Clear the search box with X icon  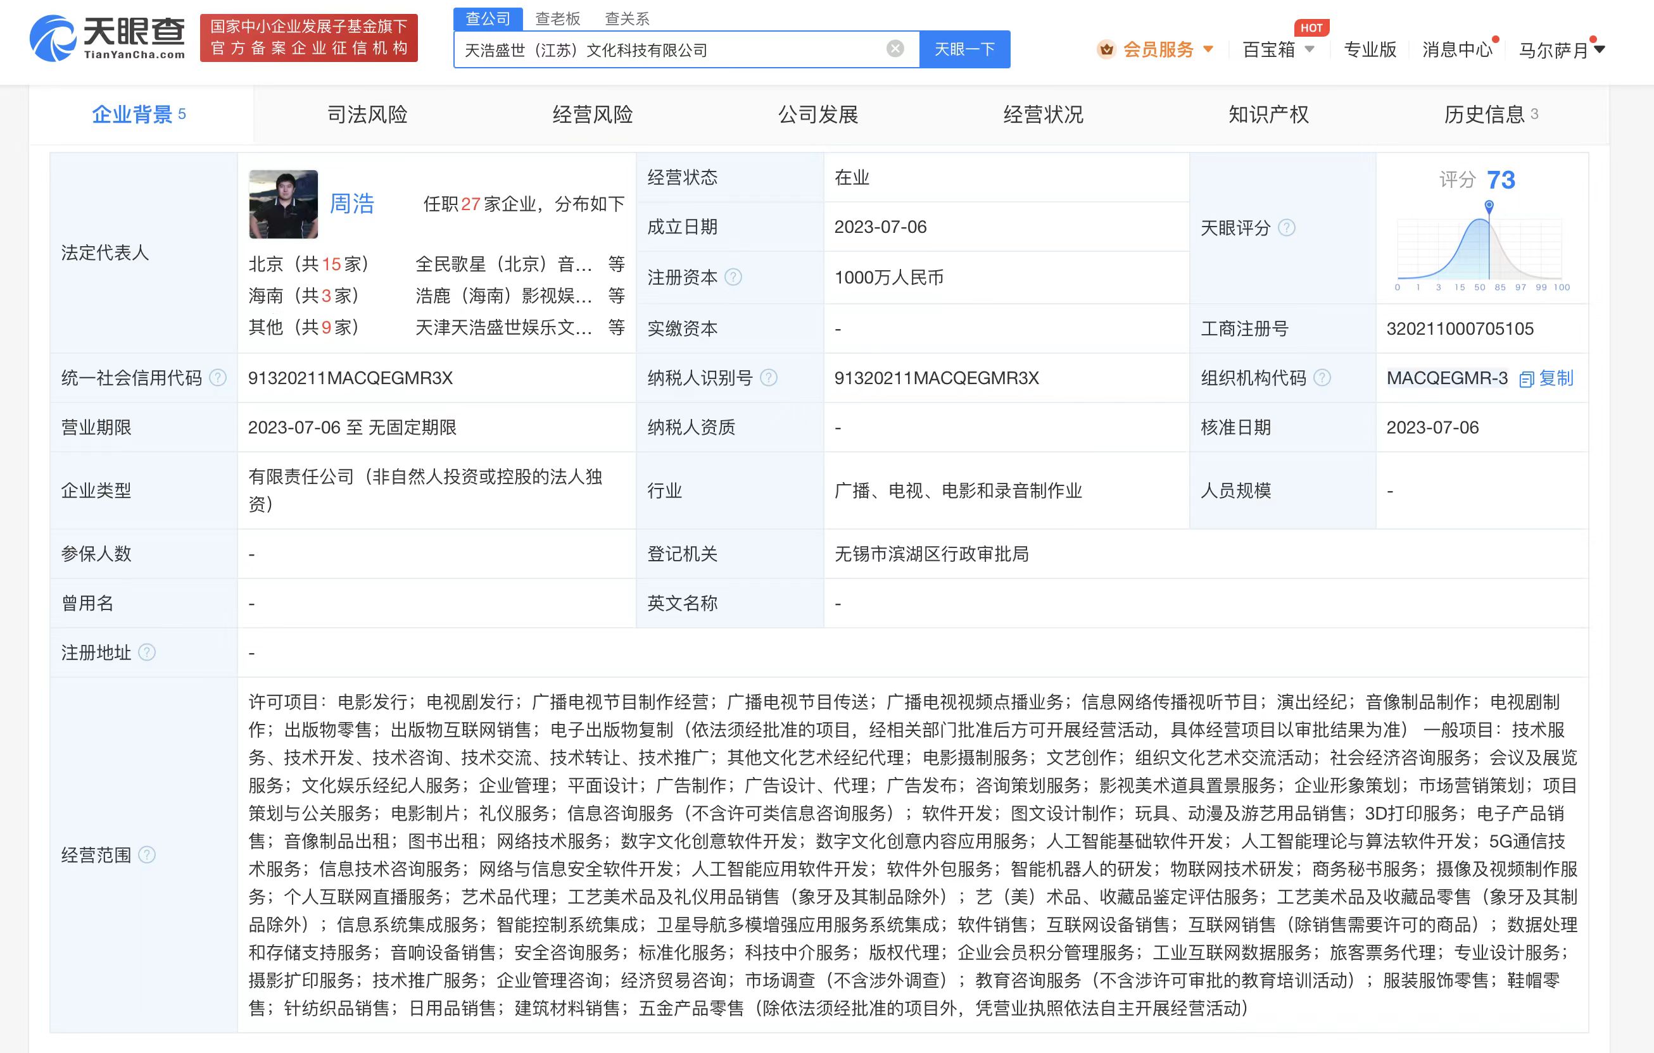(x=895, y=49)
